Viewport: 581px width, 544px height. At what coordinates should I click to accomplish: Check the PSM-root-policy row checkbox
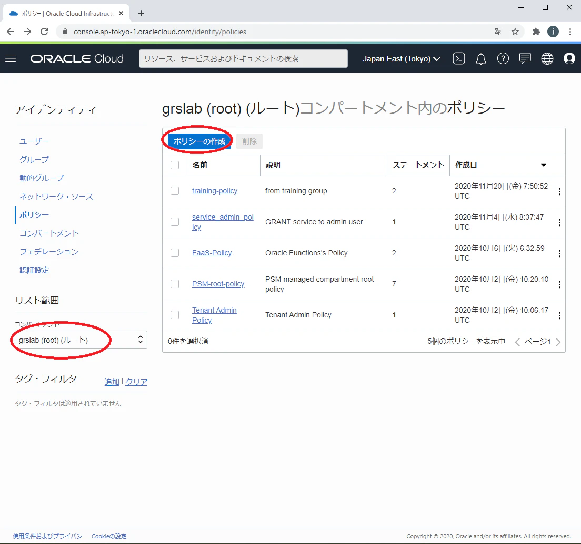[175, 284]
